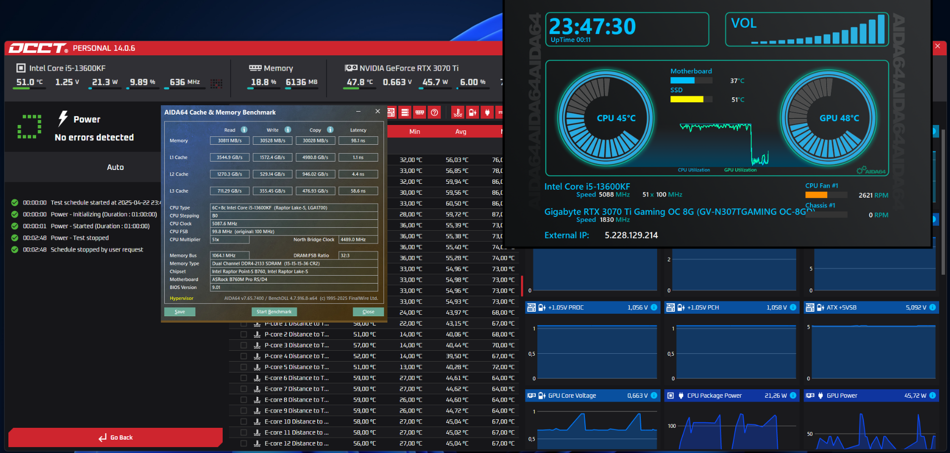Click info icon on GPU Power graph
Viewport: 950px width, 453px height.
tap(933, 395)
